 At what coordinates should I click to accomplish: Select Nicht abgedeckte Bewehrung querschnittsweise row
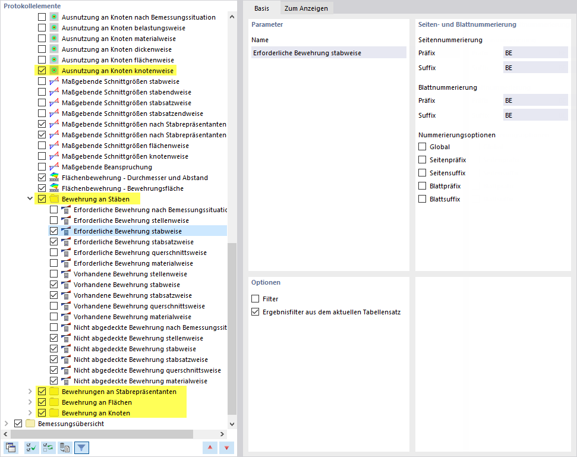pos(147,370)
